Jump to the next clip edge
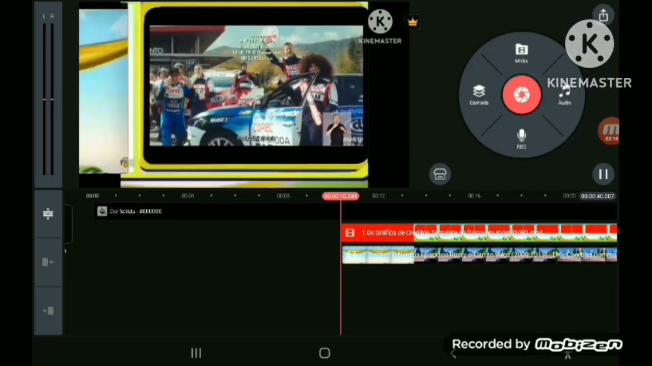 (48, 311)
